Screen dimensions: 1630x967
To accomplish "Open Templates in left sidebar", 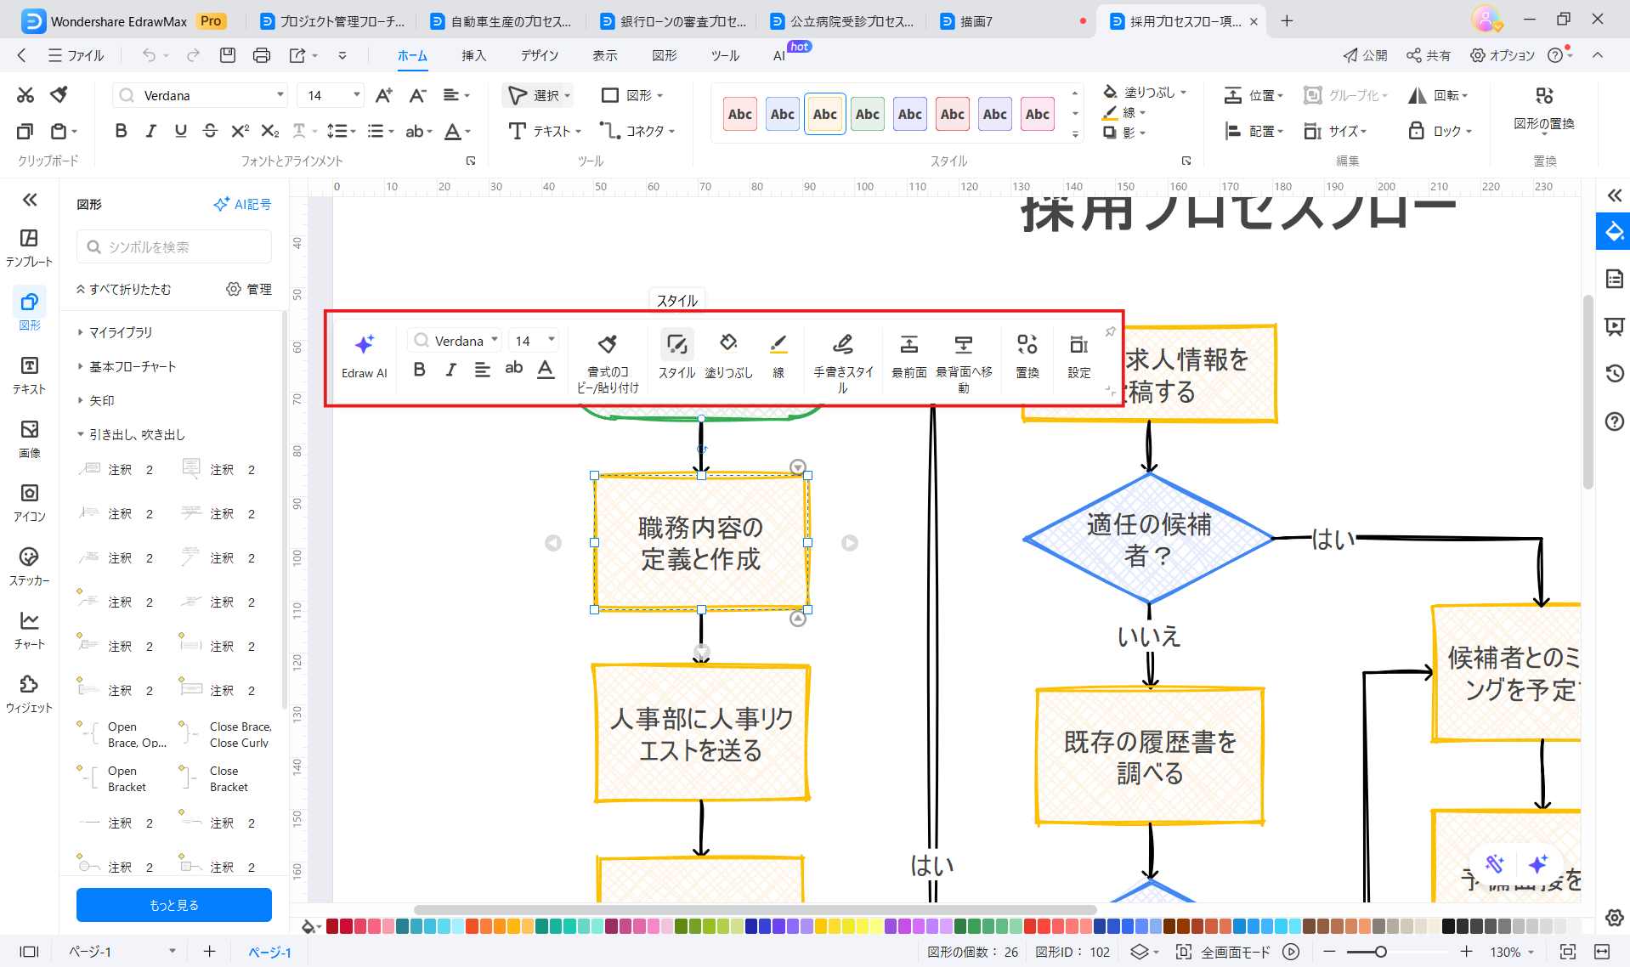I will 29,247.
